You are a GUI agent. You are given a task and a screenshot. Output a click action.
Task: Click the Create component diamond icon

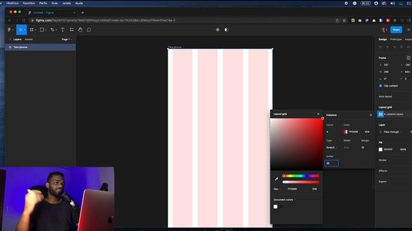point(218,30)
